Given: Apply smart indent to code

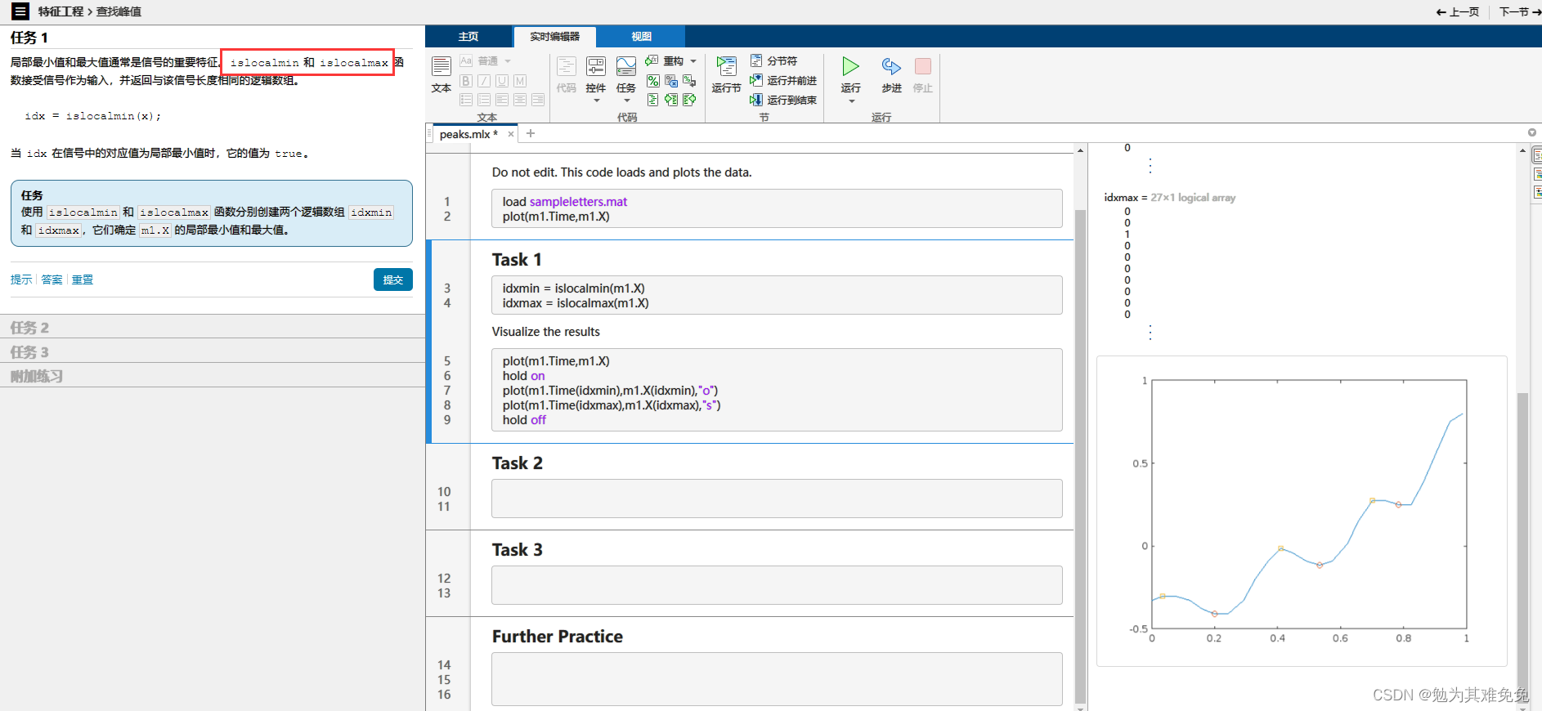Looking at the screenshot, I should pyautogui.click(x=652, y=100).
